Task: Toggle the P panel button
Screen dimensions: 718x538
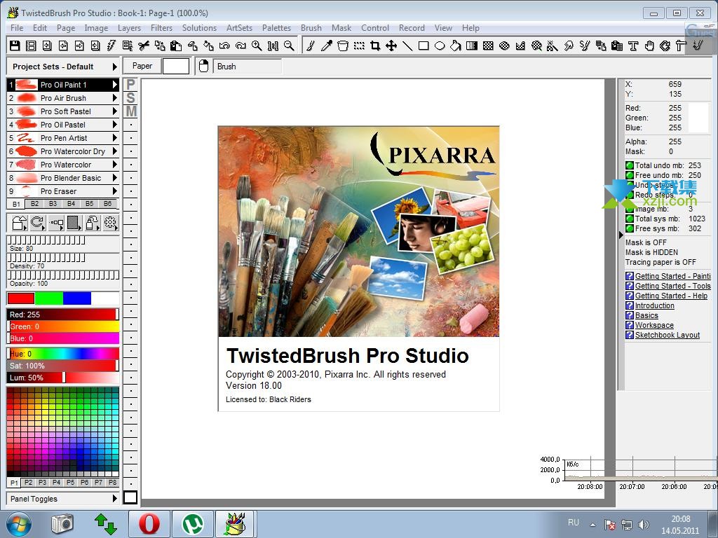Action: click(130, 85)
